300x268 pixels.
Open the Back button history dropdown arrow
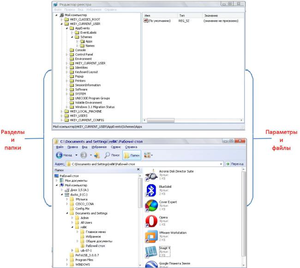[x=76, y=155]
